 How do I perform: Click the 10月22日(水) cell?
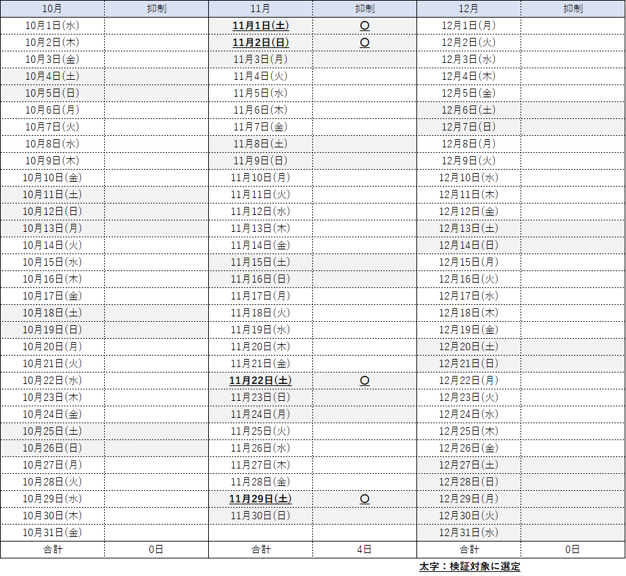pyautogui.click(x=52, y=381)
